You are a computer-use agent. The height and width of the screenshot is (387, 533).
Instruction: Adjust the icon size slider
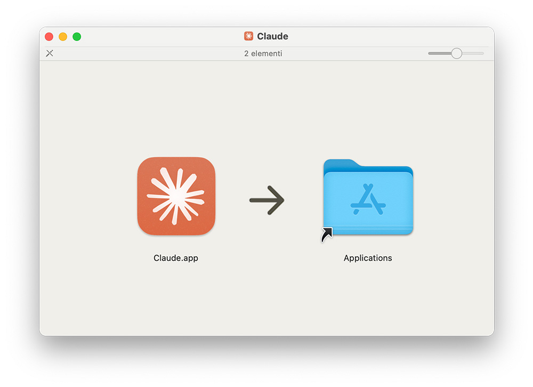point(456,53)
